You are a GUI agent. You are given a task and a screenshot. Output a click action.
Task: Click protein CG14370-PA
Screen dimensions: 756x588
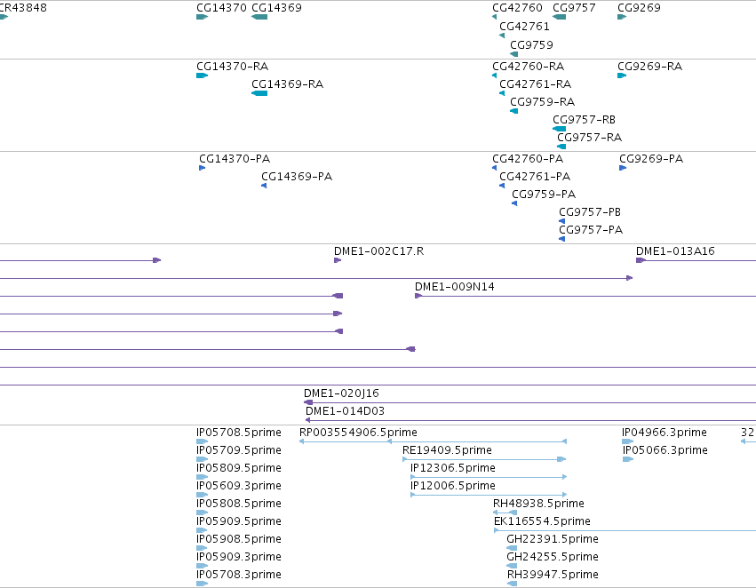(202, 168)
